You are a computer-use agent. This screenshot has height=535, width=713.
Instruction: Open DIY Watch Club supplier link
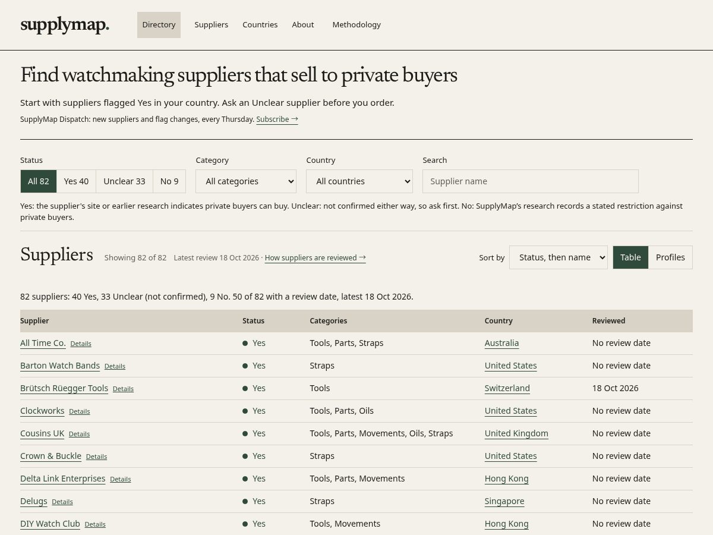50,524
